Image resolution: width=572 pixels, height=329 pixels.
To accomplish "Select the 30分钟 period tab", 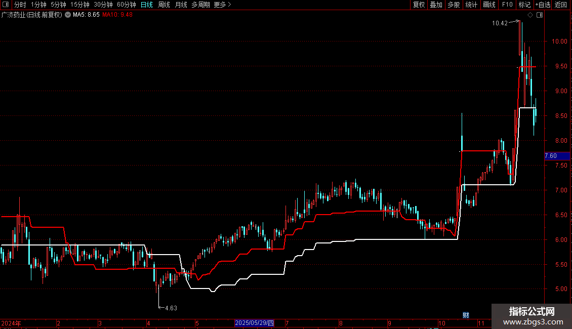I will click(x=103, y=5).
